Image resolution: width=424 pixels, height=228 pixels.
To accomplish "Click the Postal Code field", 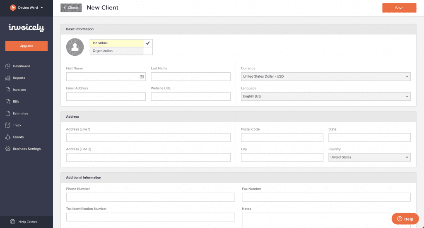I will coord(282,138).
